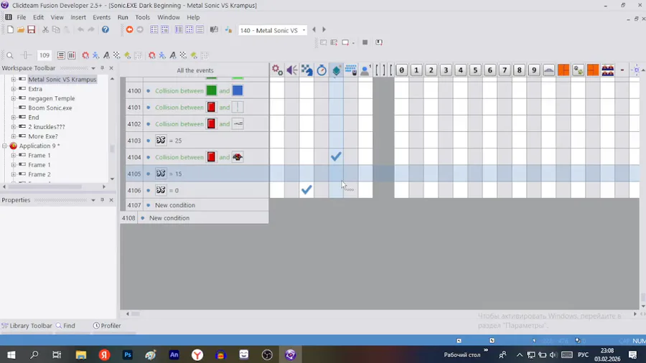Click the Keyboard and Mouse column header
The height and width of the screenshot is (363, 646).
pos(351,70)
